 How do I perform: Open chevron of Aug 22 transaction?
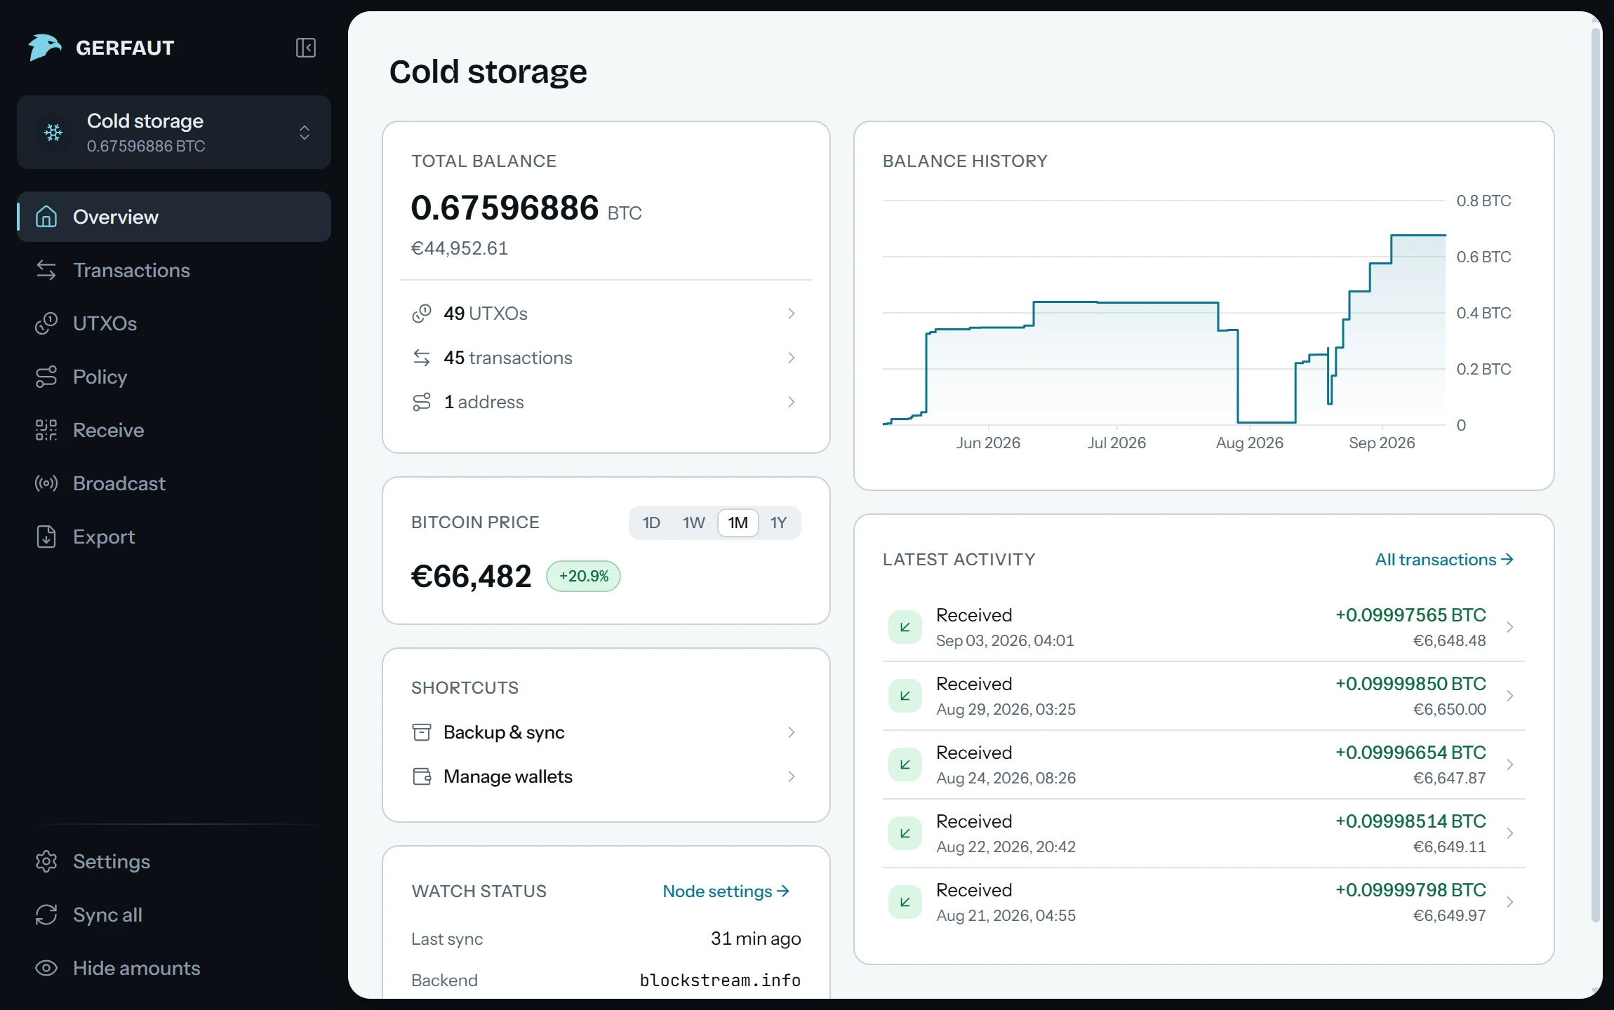click(x=1510, y=833)
